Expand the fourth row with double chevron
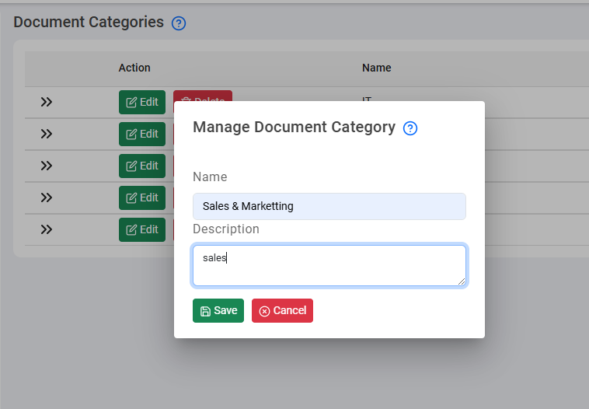 tap(47, 198)
